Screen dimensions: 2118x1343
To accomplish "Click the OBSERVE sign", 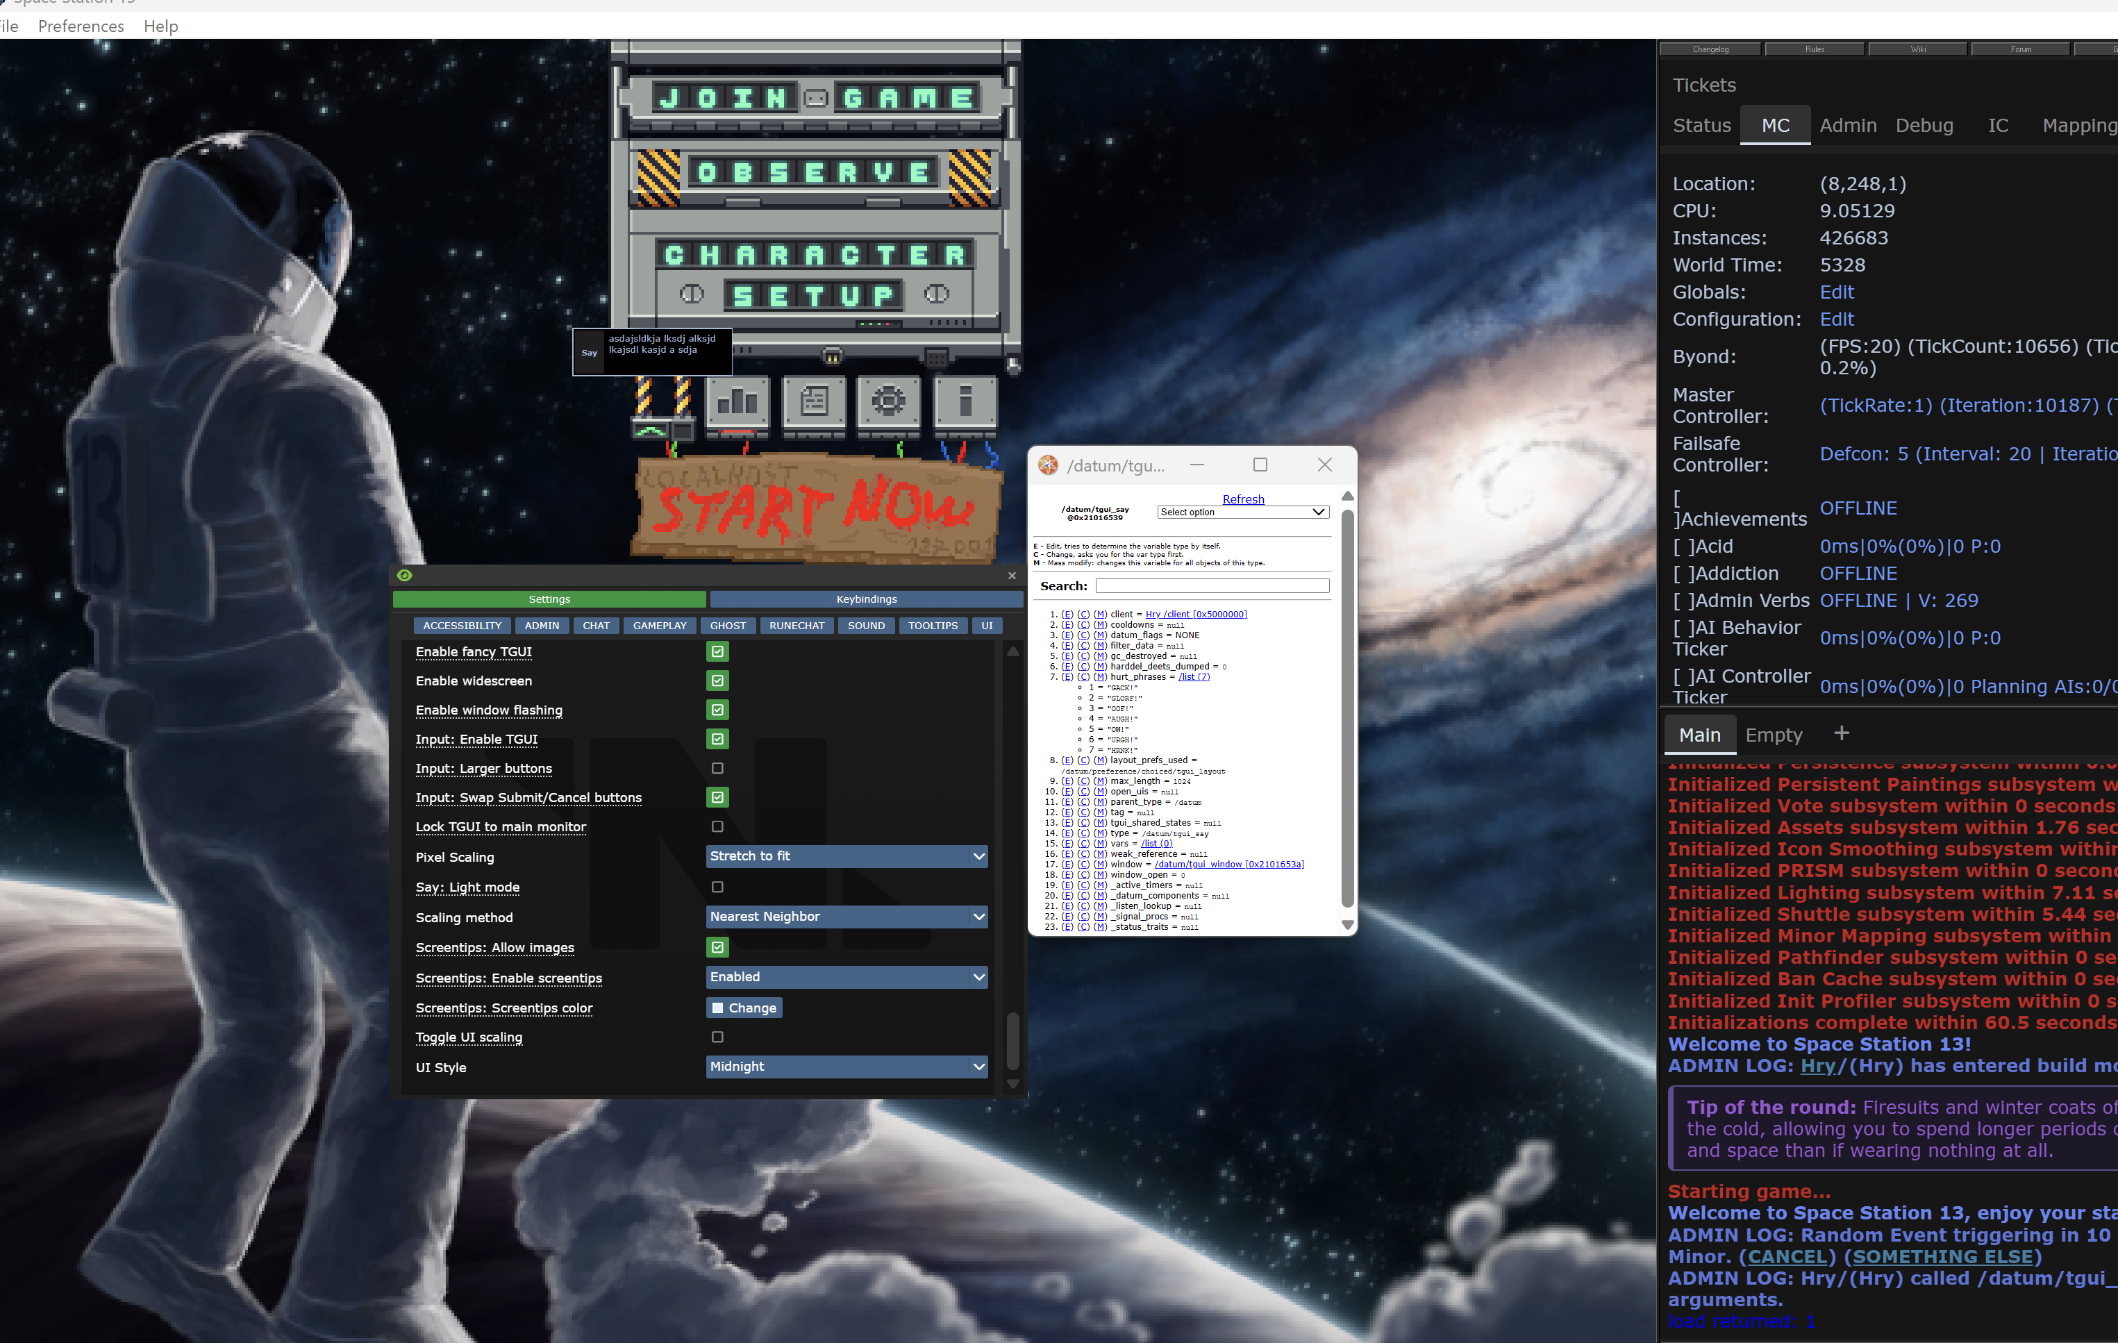I will [815, 172].
